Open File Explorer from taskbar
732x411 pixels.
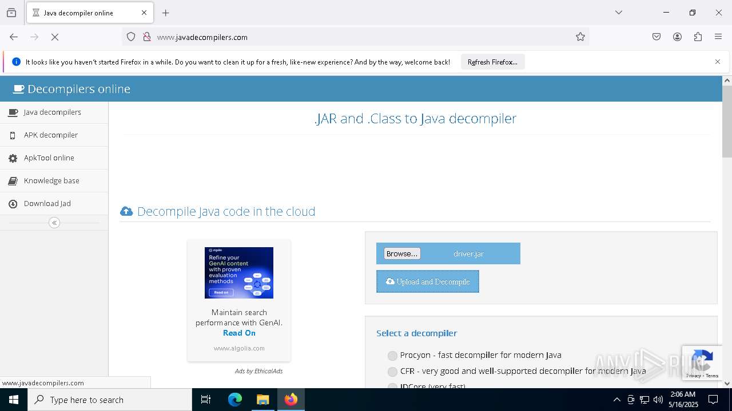pos(262,400)
